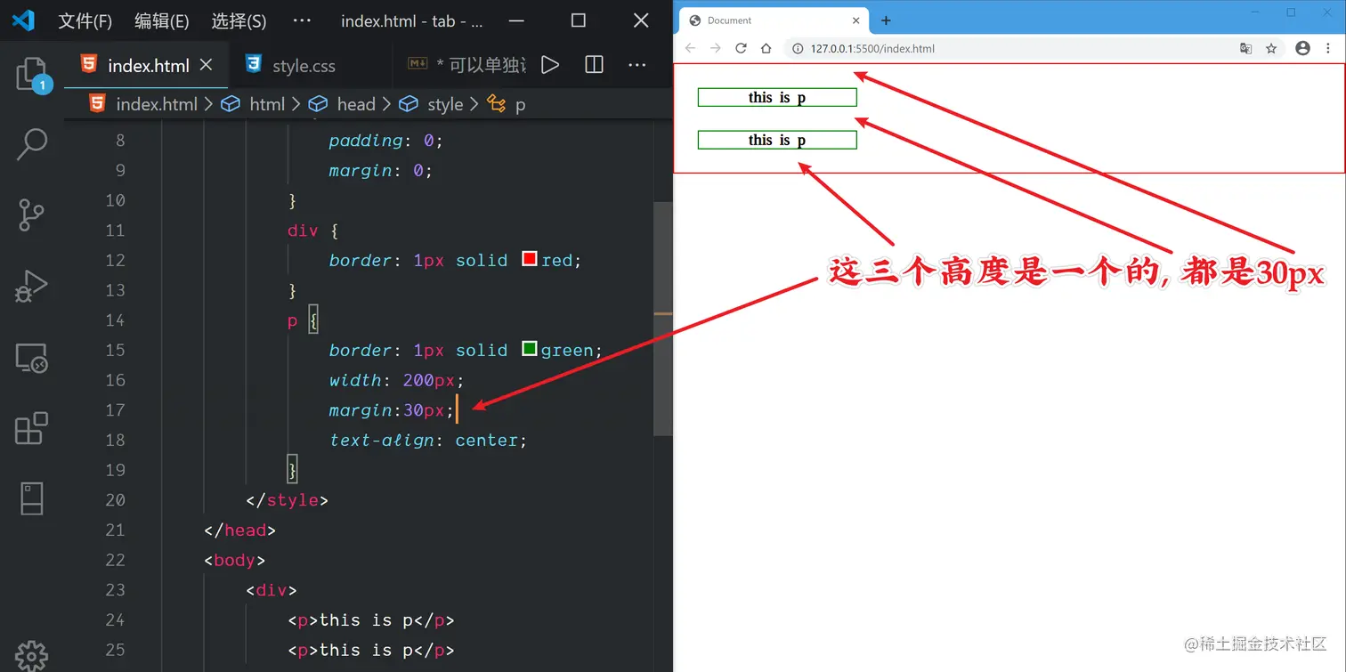View site information icon in address bar
Screen dimensions: 1346x672
798,49
